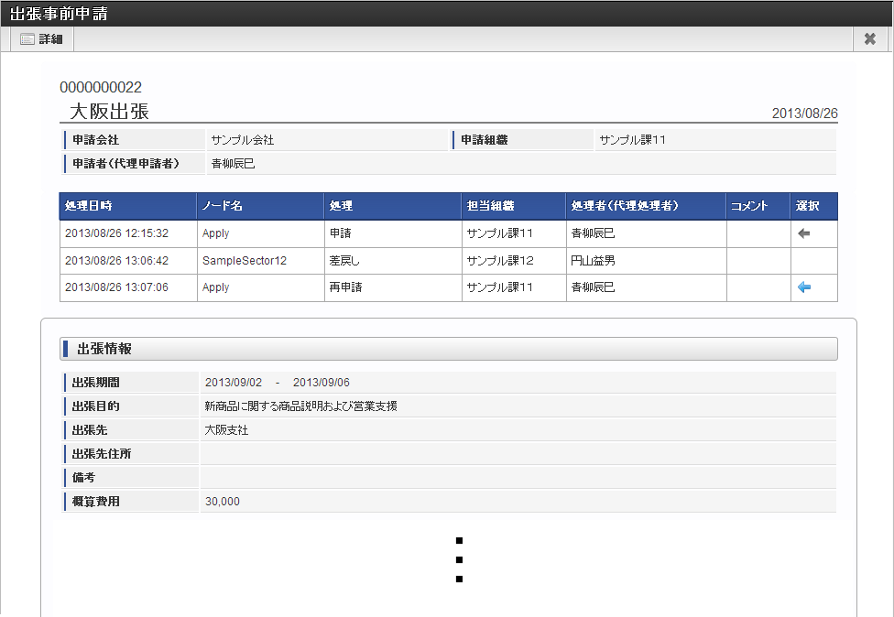Select the blue arrow in 再申請 row
894x617 pixels.
[x=804, y=287]
